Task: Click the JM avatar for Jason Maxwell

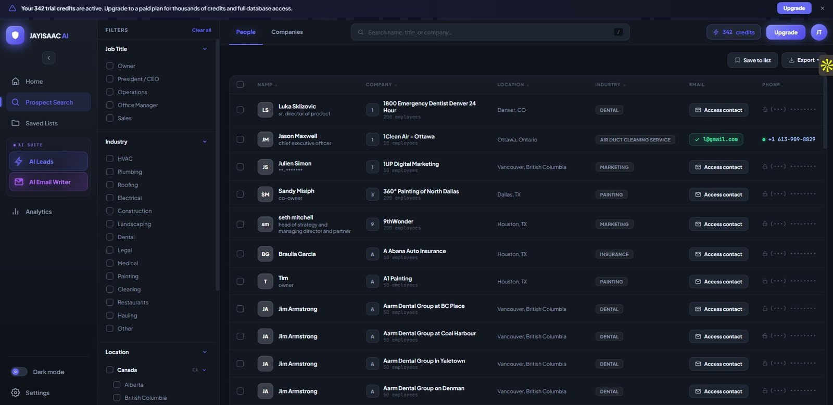Action: coord(266,140)
